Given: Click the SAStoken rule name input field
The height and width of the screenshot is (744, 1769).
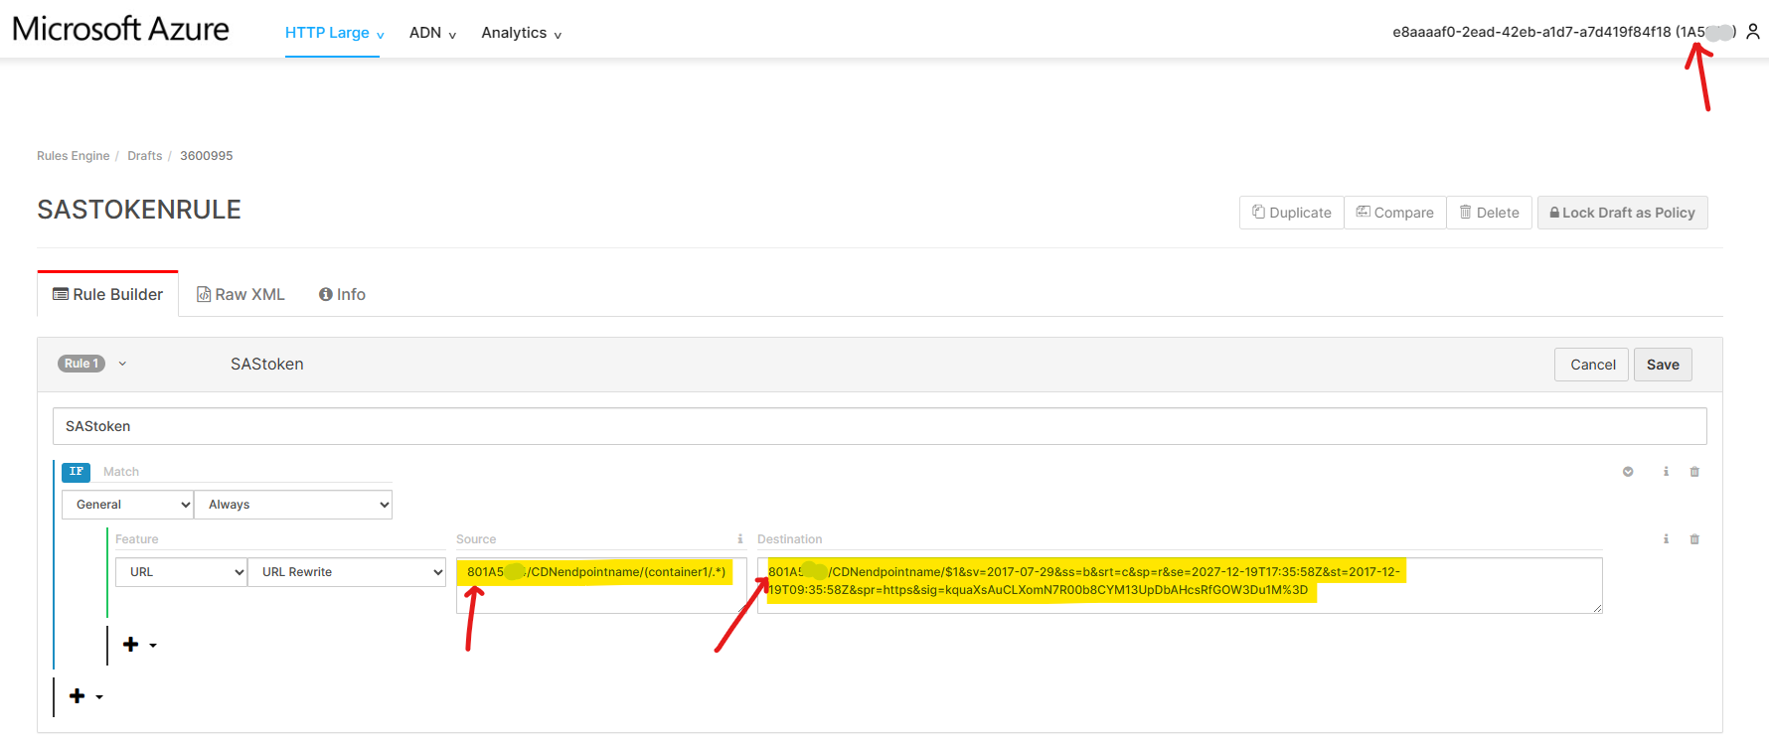Looking at the screenshot, I should coord(880,426).
